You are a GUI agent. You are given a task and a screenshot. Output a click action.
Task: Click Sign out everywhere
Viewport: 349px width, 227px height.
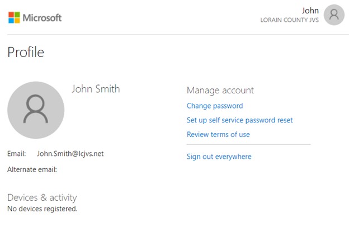click(219, 157)
